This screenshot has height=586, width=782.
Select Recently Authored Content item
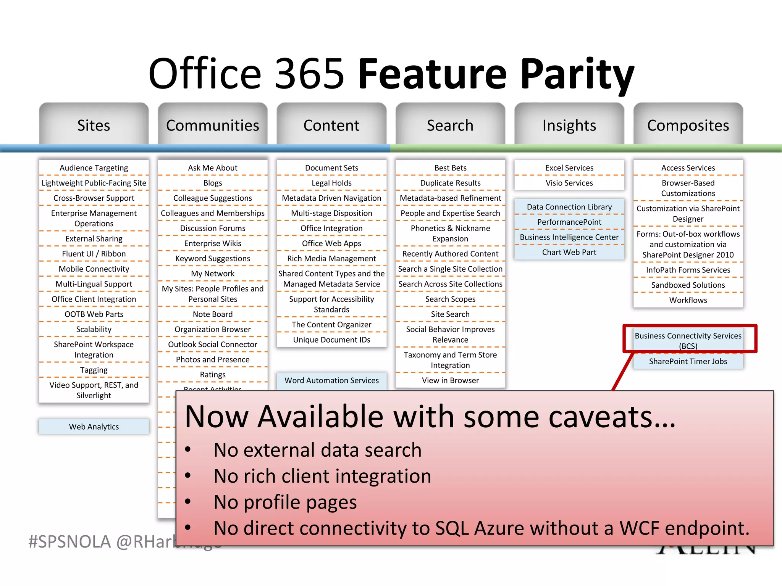450,254
